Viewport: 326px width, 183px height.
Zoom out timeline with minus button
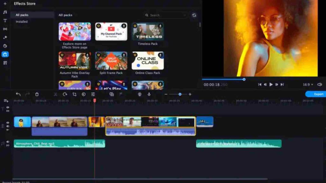166,94
